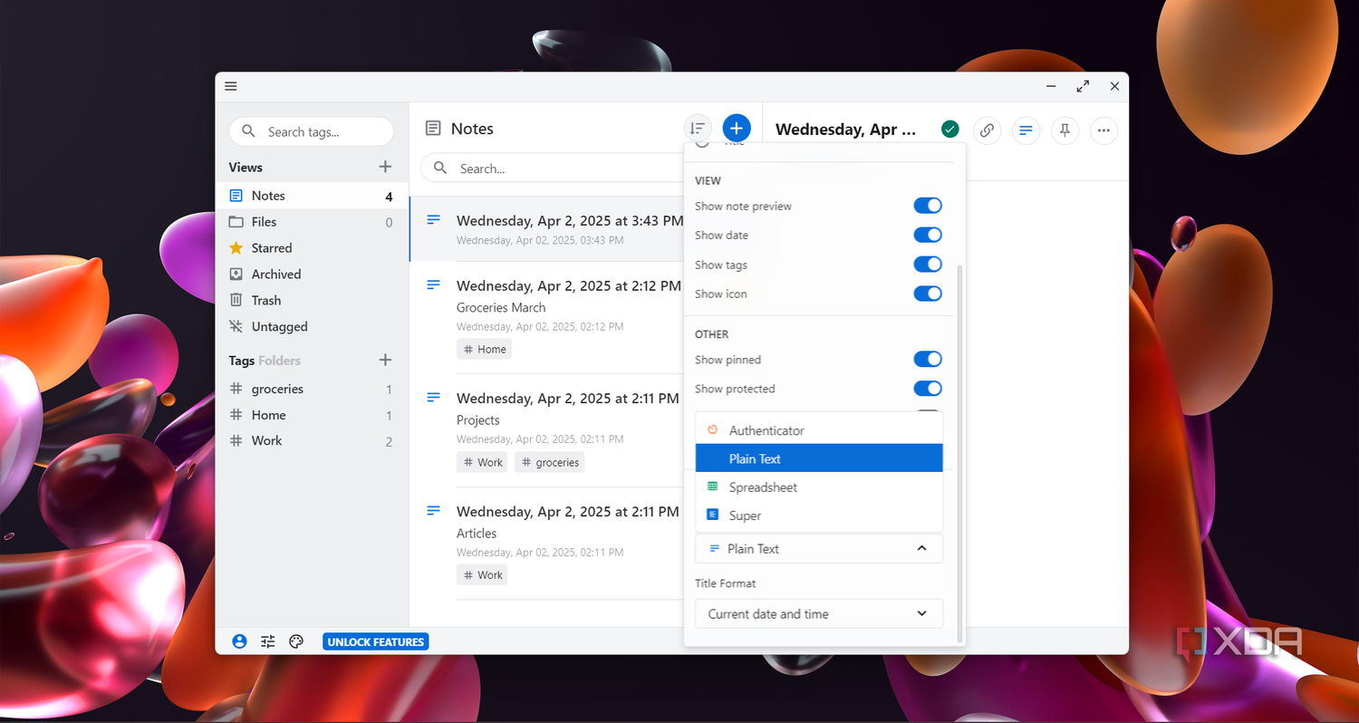
Task: Select the Home tag in the sidebar
Action: (312, 415)
